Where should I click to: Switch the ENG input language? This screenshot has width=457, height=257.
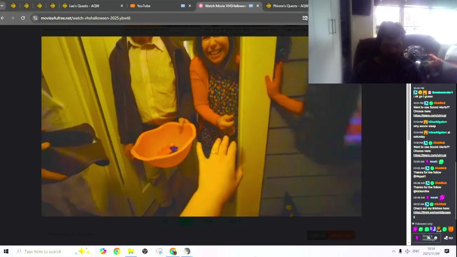tap(416, 251)
